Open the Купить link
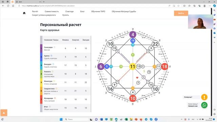Viewport: 217px width, 122px height. 65,15
